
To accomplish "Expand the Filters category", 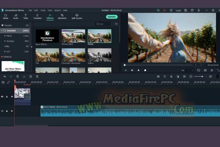I will coord(5,36).
